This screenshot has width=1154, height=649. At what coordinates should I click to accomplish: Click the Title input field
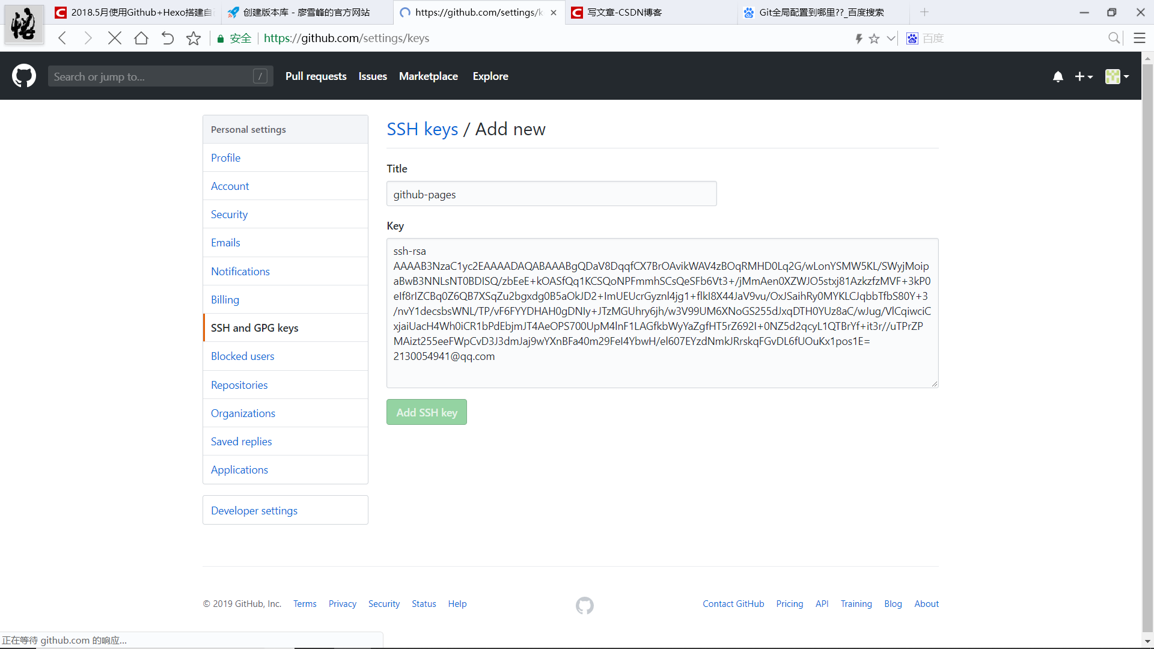(x=551, y=194)
